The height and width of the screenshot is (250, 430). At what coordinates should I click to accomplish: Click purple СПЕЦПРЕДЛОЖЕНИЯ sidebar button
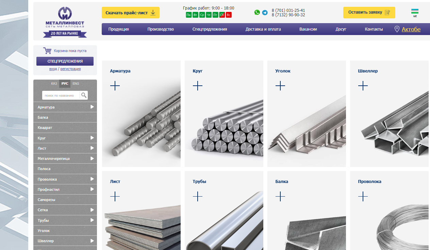pyautogui.click(x=65, y=61)
